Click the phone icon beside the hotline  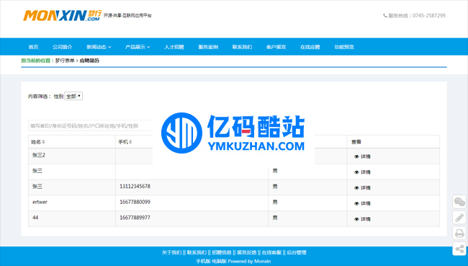(x=385, y=16)
